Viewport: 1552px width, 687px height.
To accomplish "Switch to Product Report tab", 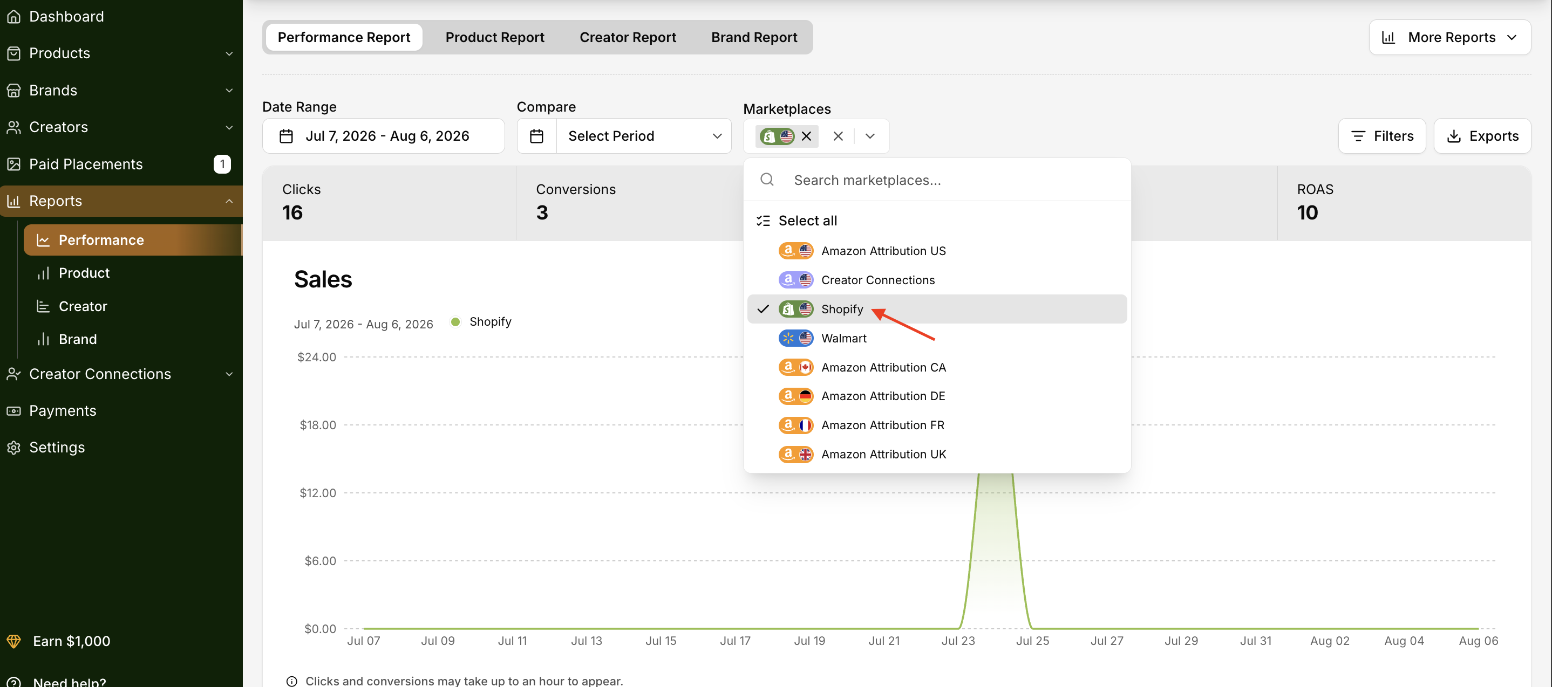I will coord(495,37).
